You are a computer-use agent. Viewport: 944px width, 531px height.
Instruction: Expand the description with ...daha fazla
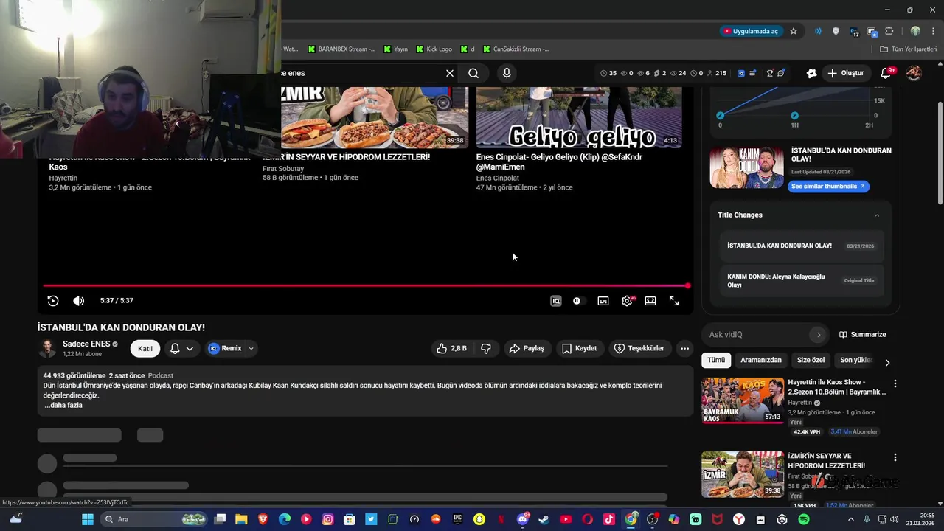click(63, 406)
